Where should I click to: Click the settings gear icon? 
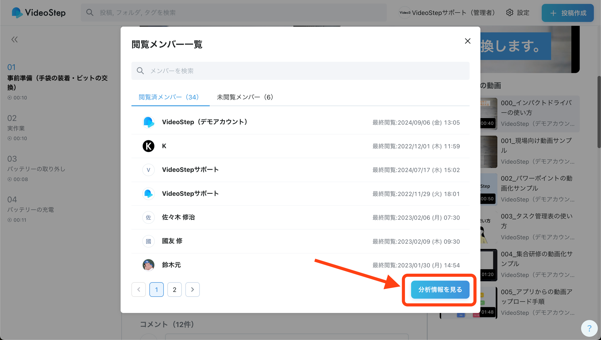tap(510, 13)
